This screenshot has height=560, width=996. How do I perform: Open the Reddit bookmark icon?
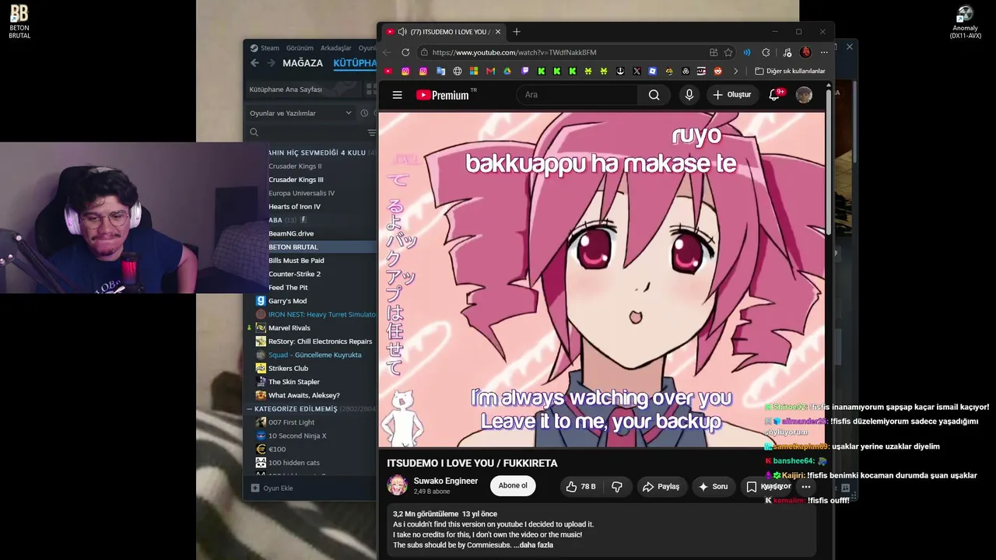click(717, 71)
